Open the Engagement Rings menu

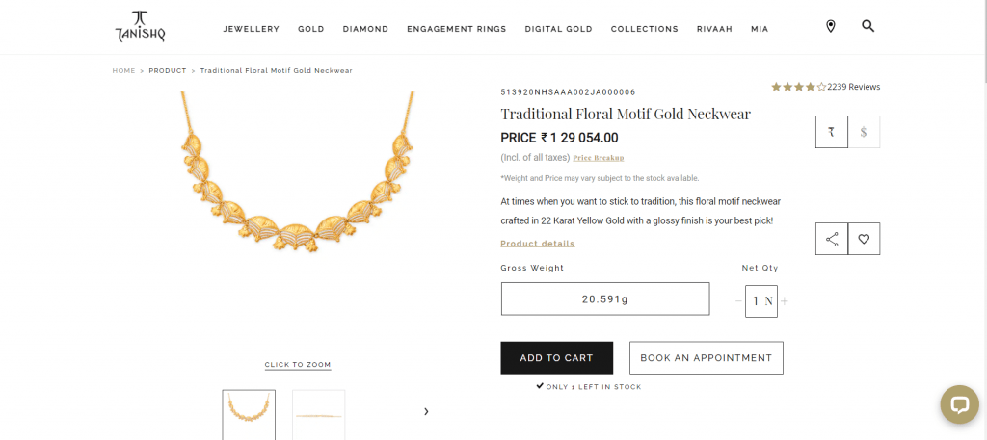tap(456, 29)
